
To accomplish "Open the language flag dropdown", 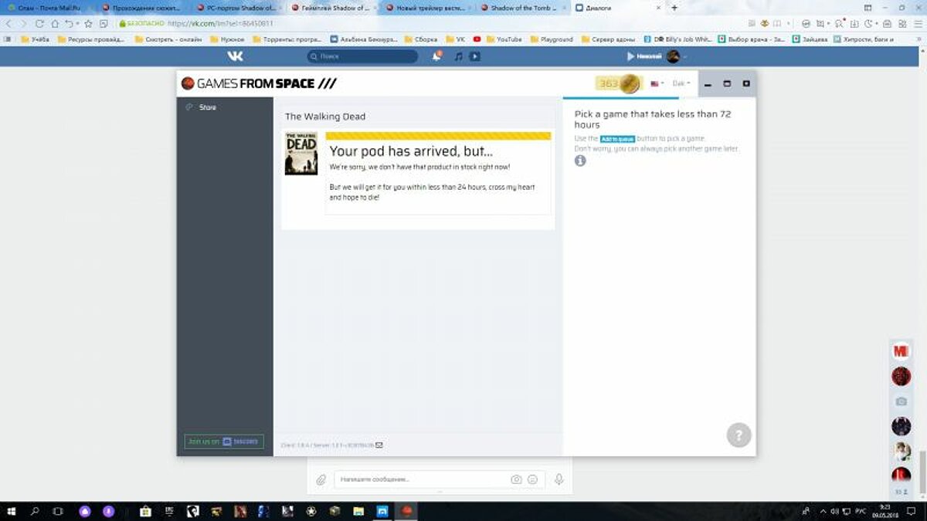I will pyautogui.click(x=657, y=83).
